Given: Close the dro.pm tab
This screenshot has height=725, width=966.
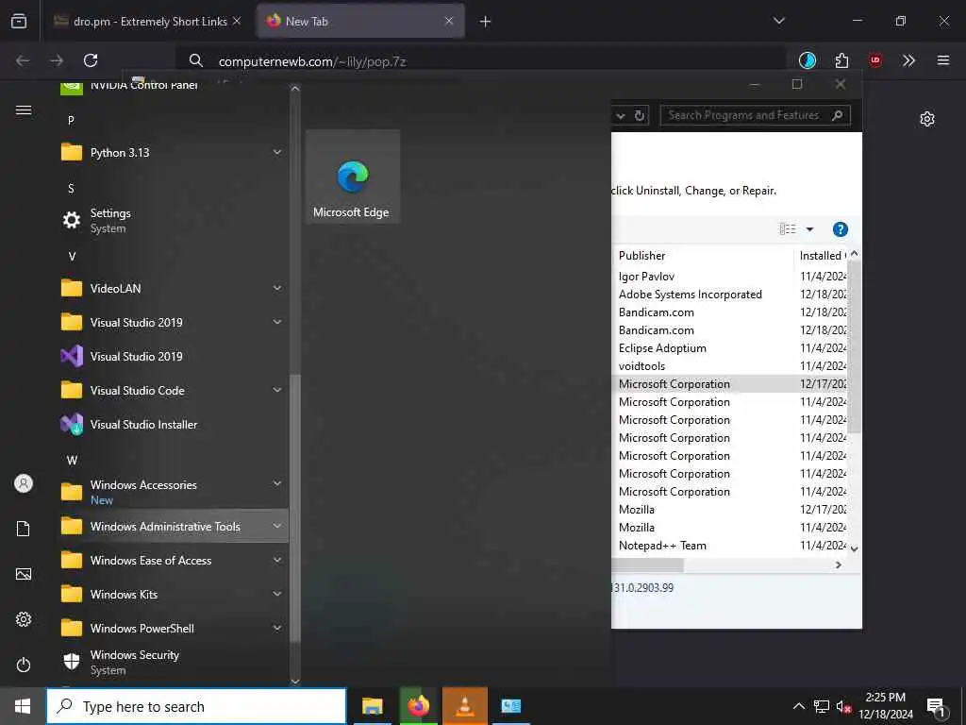Looking at the screenshot, I should click(x=237, y=21).
